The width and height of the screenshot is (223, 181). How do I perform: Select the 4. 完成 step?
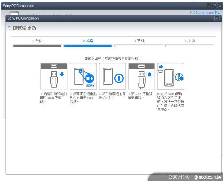190,41
